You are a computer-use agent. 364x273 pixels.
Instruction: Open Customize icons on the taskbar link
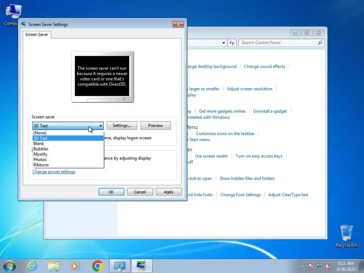click(x=225, y=134)
